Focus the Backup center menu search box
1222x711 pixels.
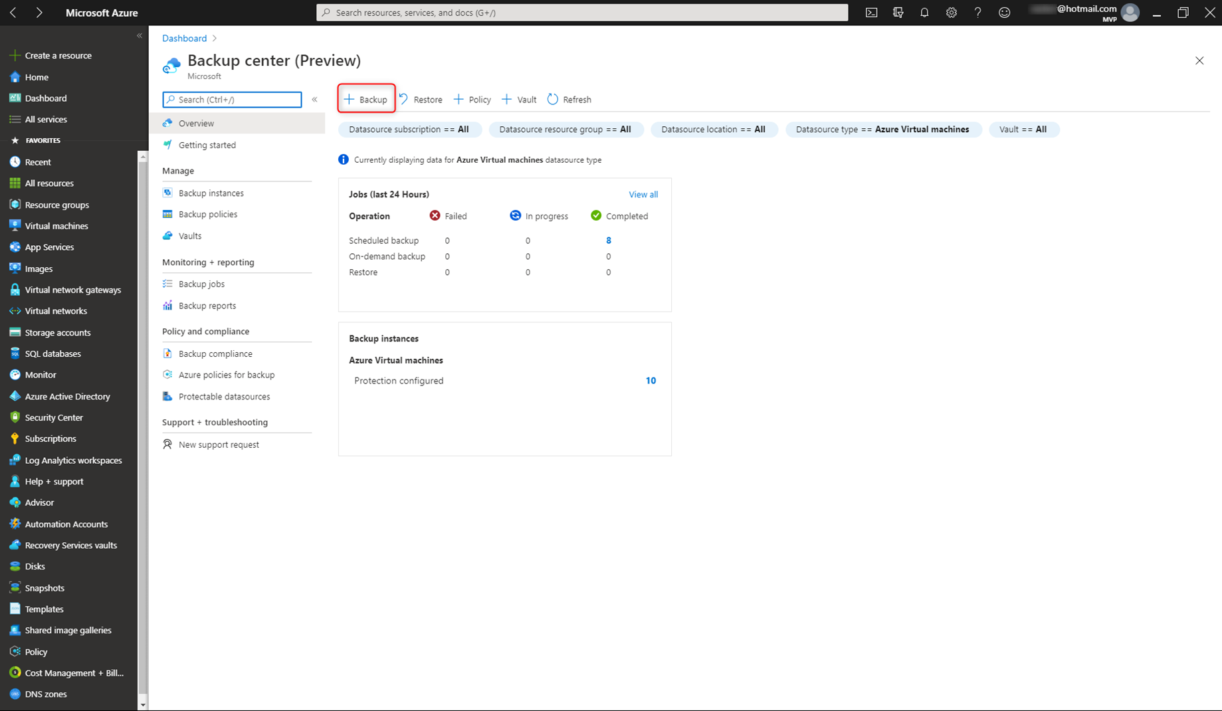coord(232,100)
